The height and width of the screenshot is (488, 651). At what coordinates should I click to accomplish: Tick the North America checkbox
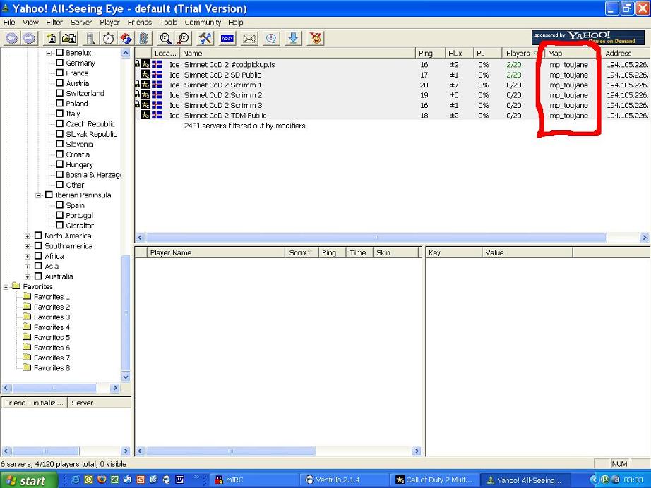pos(38,236)
